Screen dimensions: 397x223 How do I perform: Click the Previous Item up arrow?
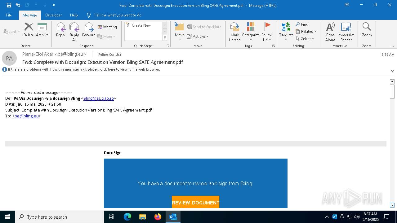tap(36, 5)
